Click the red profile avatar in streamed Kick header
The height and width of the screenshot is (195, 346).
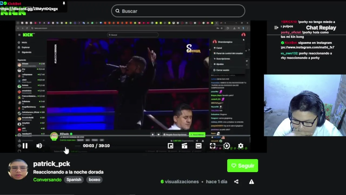point(243,35)
